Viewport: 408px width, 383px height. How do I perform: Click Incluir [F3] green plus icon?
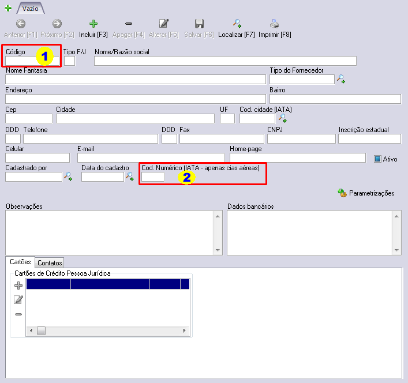pyautogui.click(x=93, y=24)
